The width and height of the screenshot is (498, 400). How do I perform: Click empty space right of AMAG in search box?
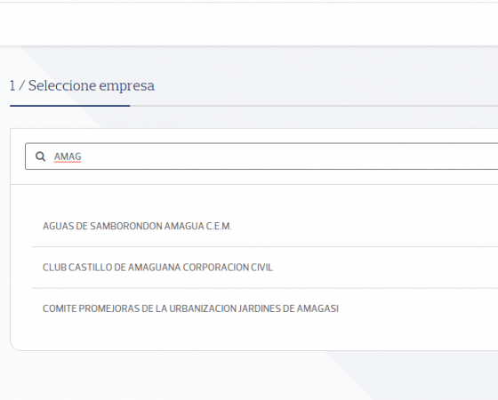[x=285, y=156]
